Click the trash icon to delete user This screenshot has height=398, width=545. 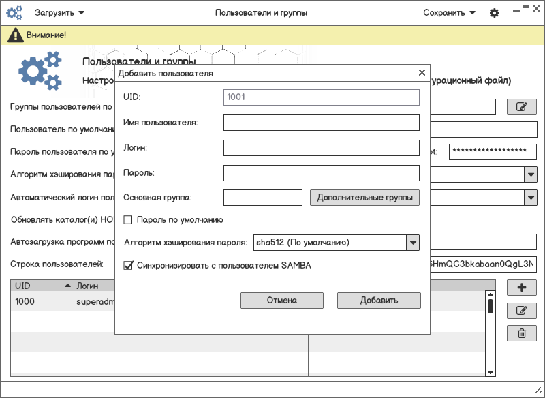(522, 333)
